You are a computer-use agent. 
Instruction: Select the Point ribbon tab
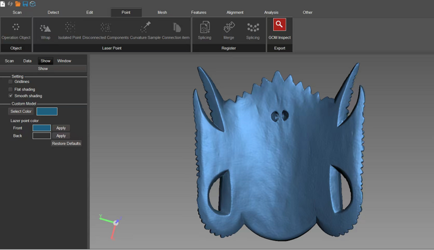(126, 13)
